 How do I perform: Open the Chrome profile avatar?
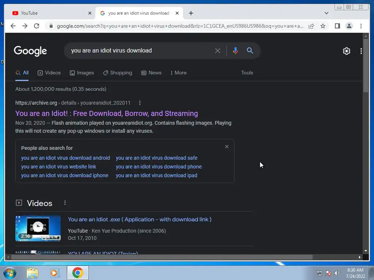pyautogui.click(x=349, y=26)
